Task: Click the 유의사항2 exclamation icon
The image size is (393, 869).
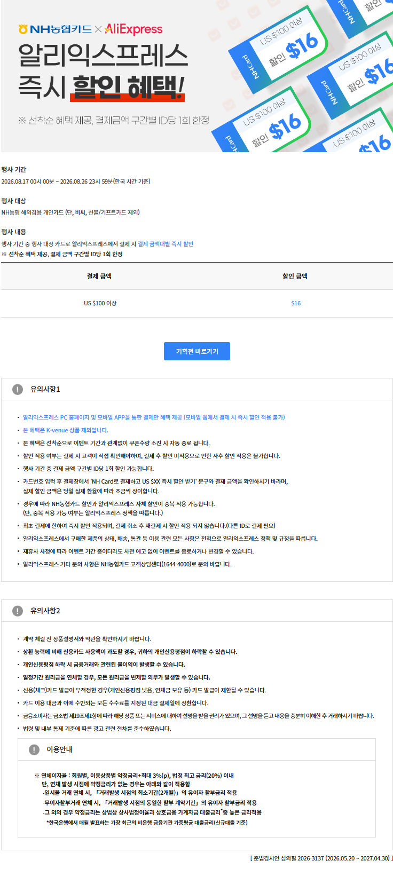Action: tap(18, 611)
